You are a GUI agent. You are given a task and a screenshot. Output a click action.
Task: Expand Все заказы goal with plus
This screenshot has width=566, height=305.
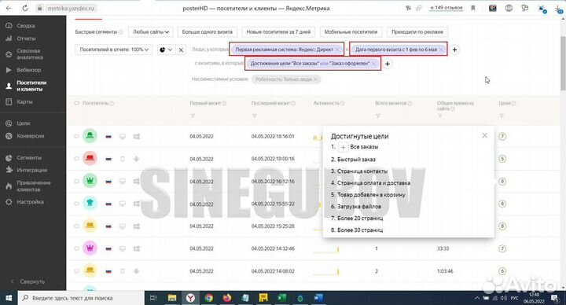(x=344, y=147)
